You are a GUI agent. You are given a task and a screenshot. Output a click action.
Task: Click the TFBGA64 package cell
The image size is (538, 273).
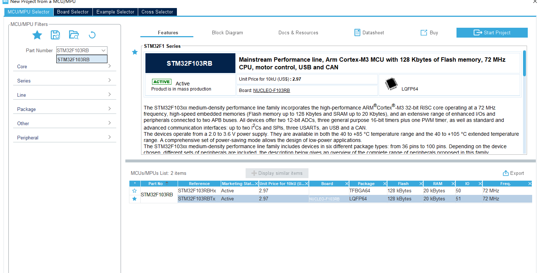(368, 191)
